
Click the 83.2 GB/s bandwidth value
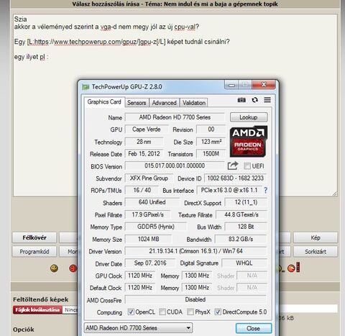241,239
